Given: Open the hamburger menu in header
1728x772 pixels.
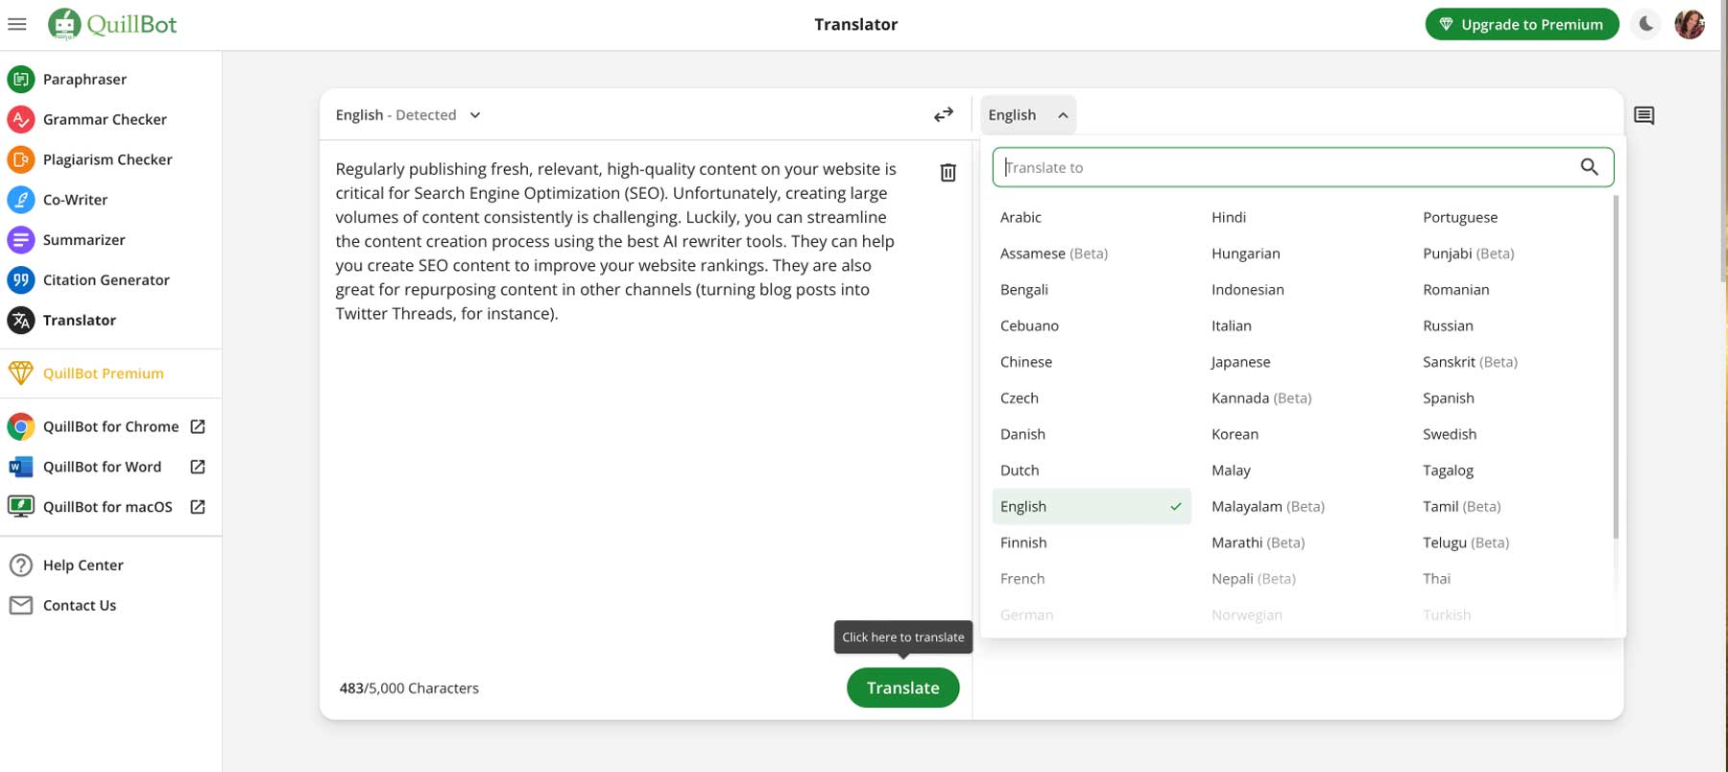Looking at the screenshot, I should [x=17, y=24].
